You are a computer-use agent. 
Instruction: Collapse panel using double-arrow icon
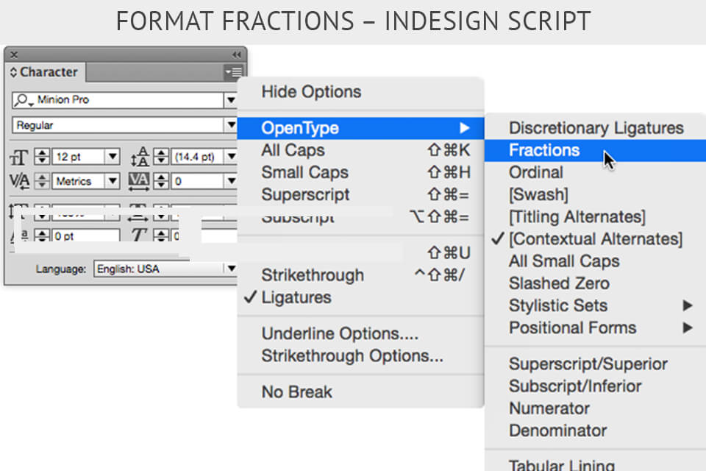[x=235, y=54]
